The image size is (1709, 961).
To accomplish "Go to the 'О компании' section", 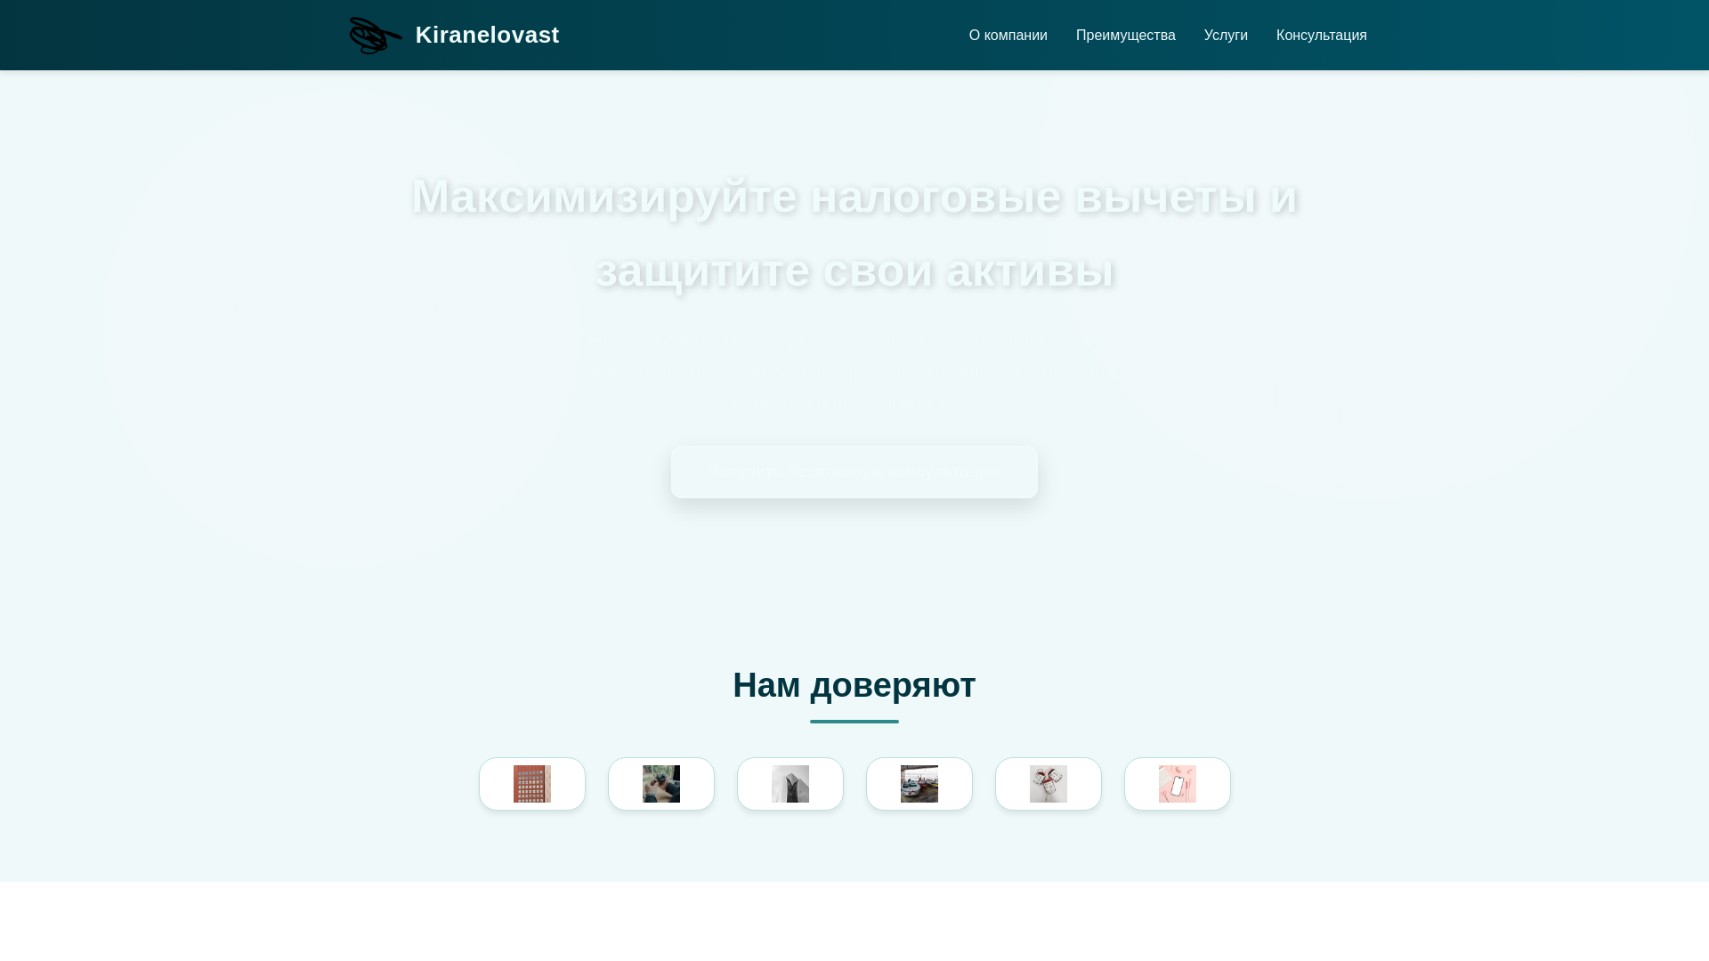I will (x=1008, y=35).
